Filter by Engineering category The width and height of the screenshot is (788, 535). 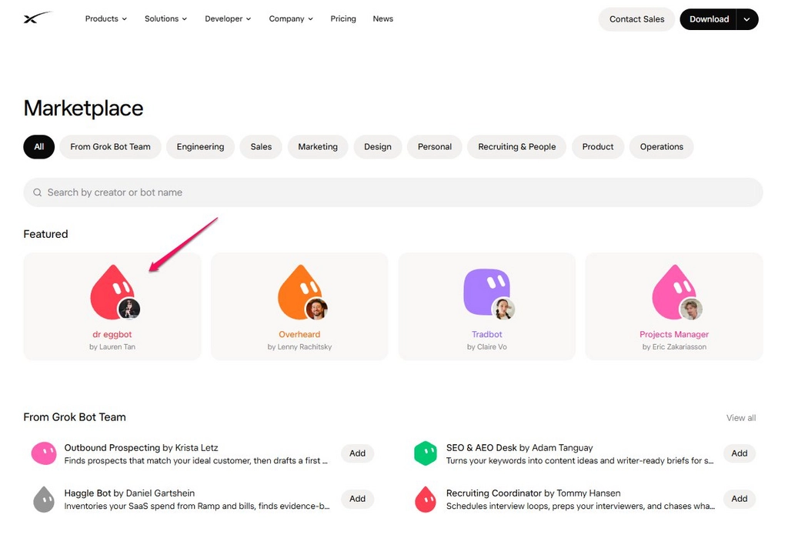pyautogui.click(x=200, y=147)
